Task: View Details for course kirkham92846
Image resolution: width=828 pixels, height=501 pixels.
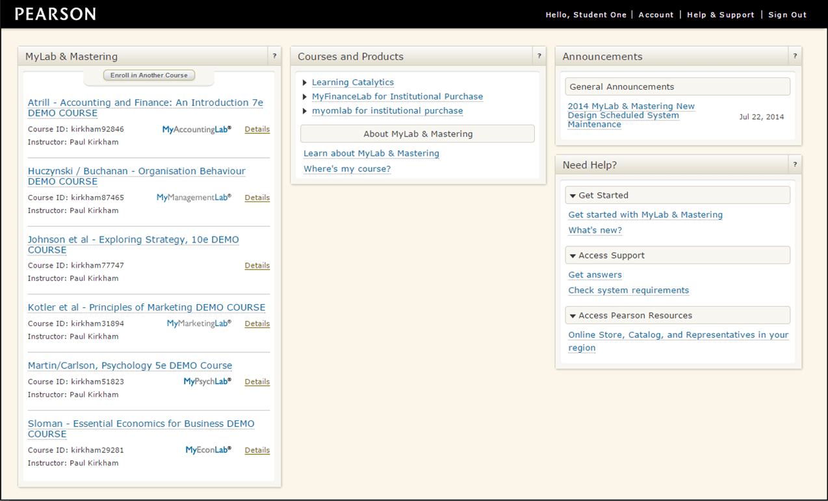Action: click(x=257, y=129)
